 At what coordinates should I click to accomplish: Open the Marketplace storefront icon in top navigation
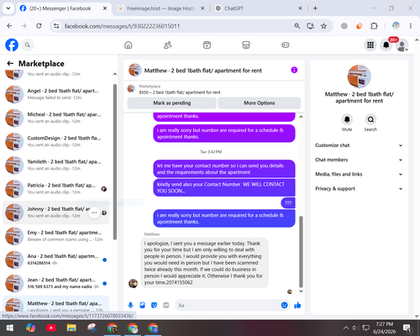(x=246, y=45)
